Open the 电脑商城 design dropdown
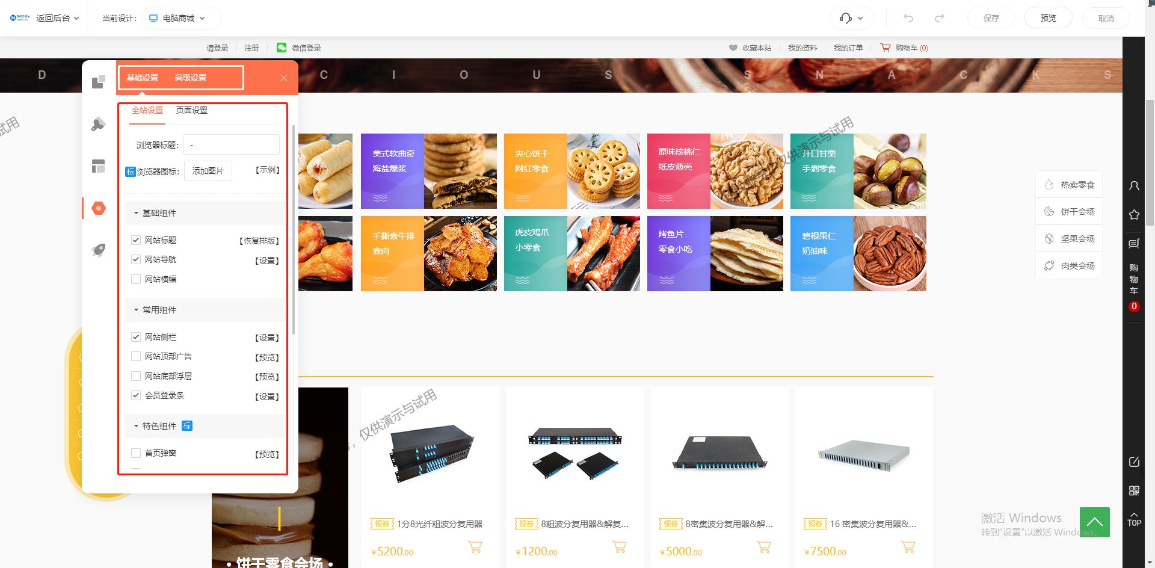Viewport: 1155px width, 568px height. [178, 18]
